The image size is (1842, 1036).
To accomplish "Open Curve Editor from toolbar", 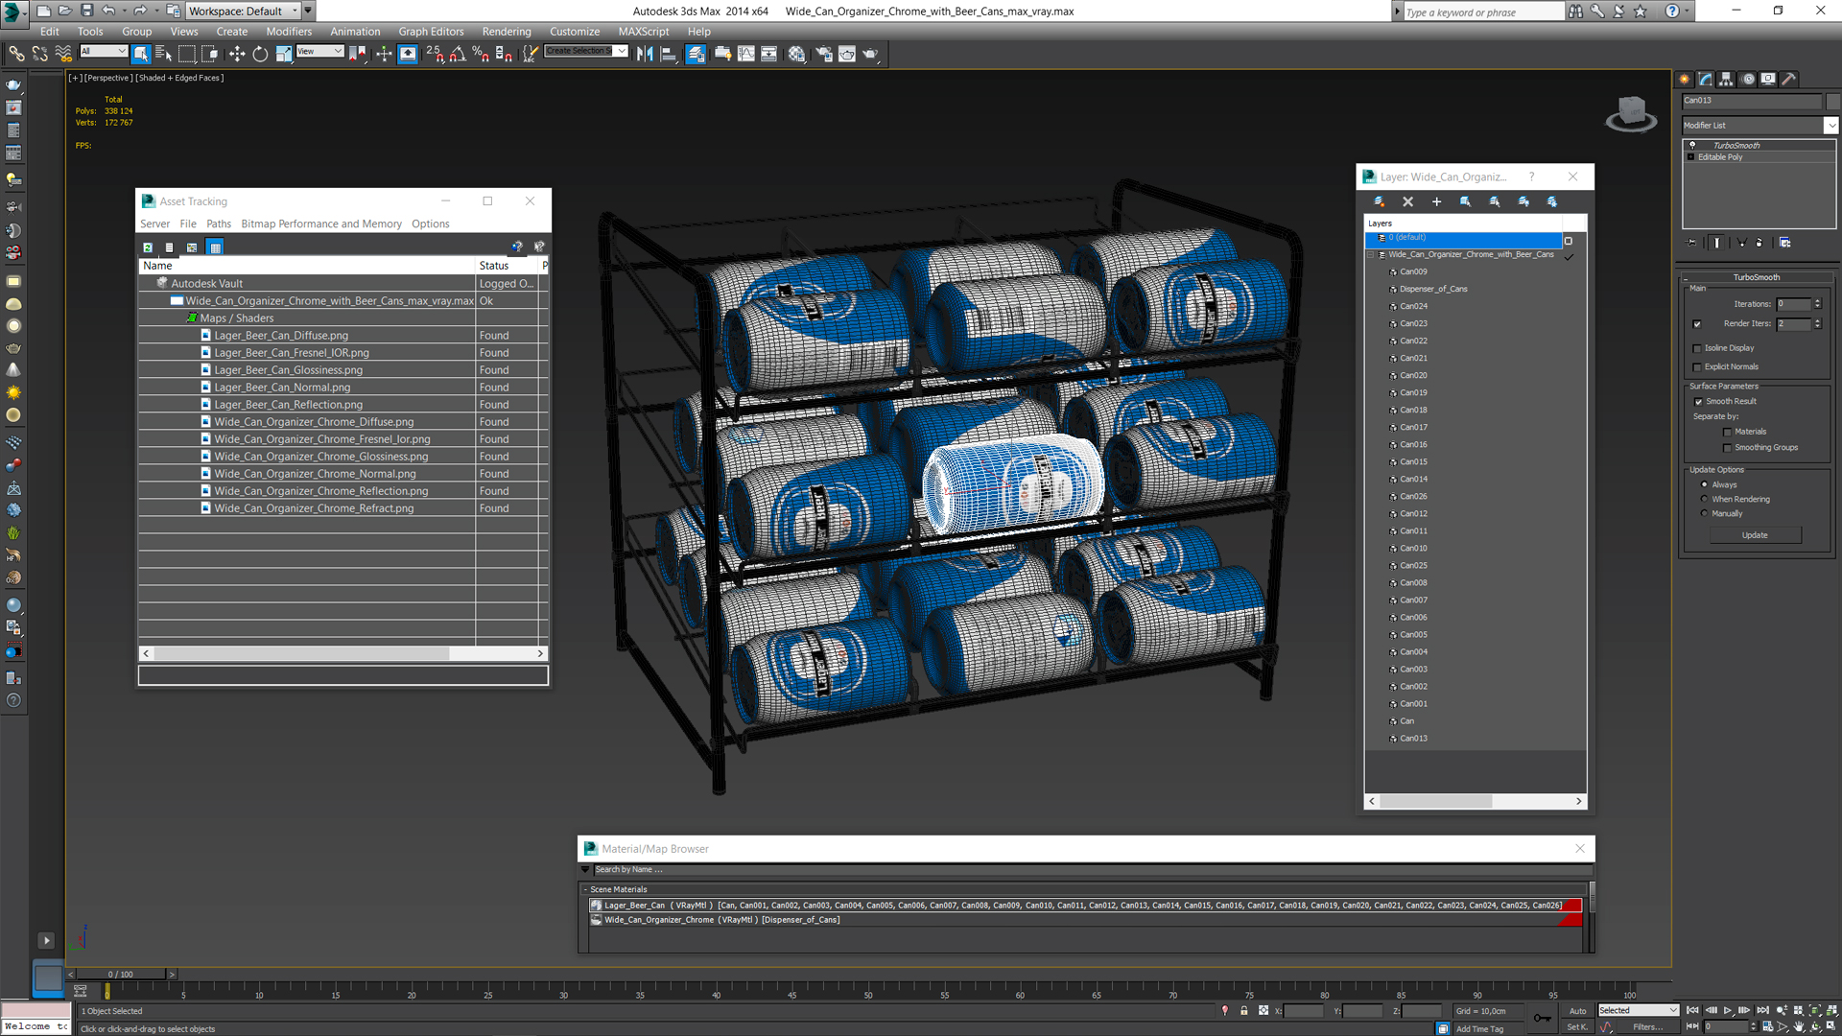I will 746,54.
